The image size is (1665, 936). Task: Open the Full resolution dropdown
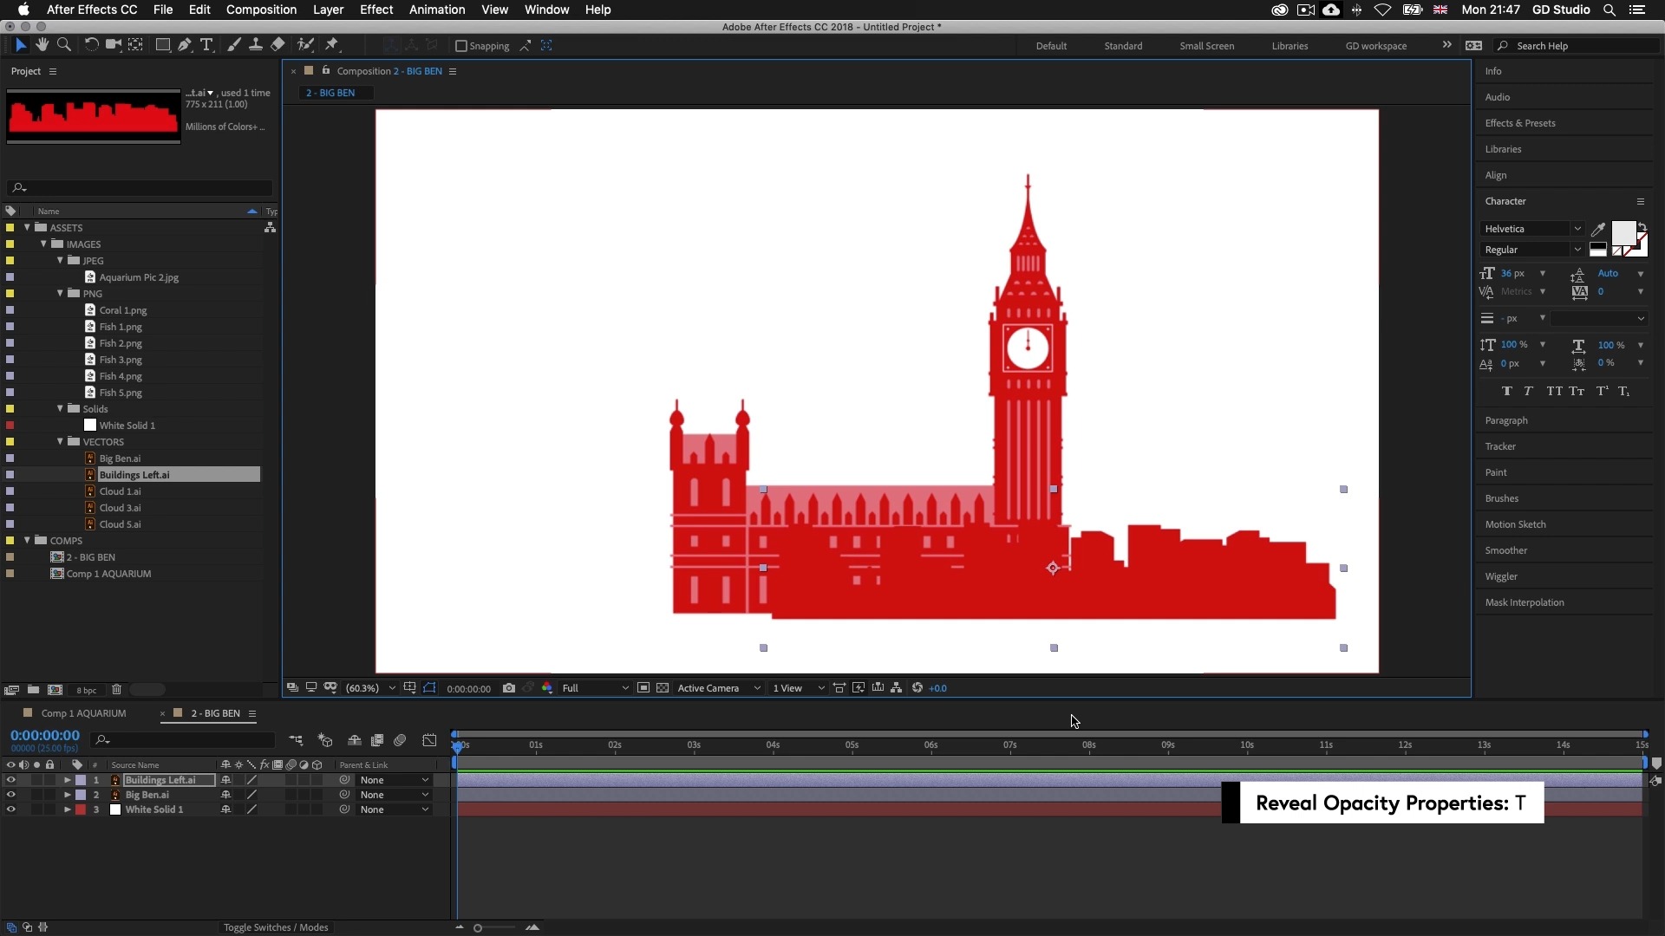point(595,688)
